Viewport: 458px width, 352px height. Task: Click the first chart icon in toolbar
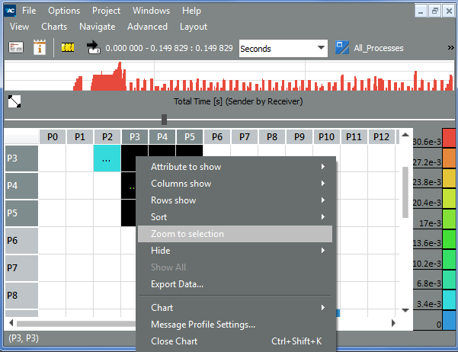(16, 47)
